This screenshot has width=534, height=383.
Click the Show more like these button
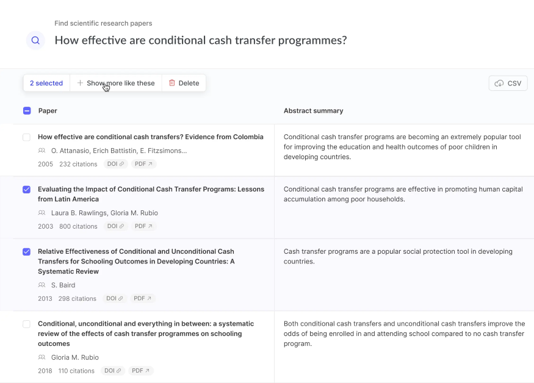116,83
